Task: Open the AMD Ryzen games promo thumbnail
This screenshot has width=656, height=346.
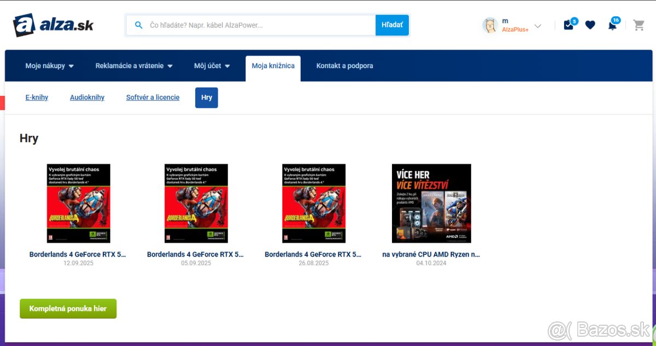Action: point(431,204)
